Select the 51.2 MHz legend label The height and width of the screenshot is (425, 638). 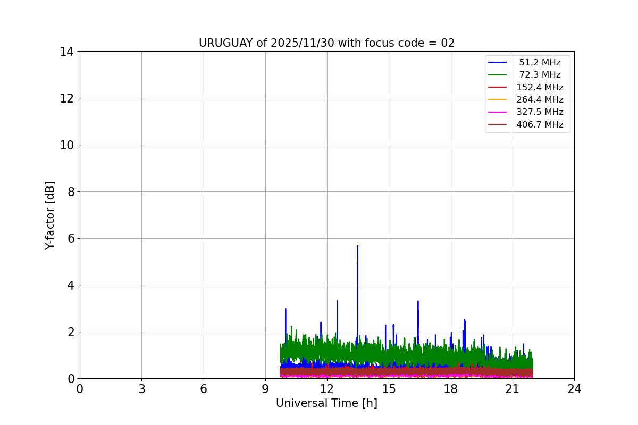540,63
